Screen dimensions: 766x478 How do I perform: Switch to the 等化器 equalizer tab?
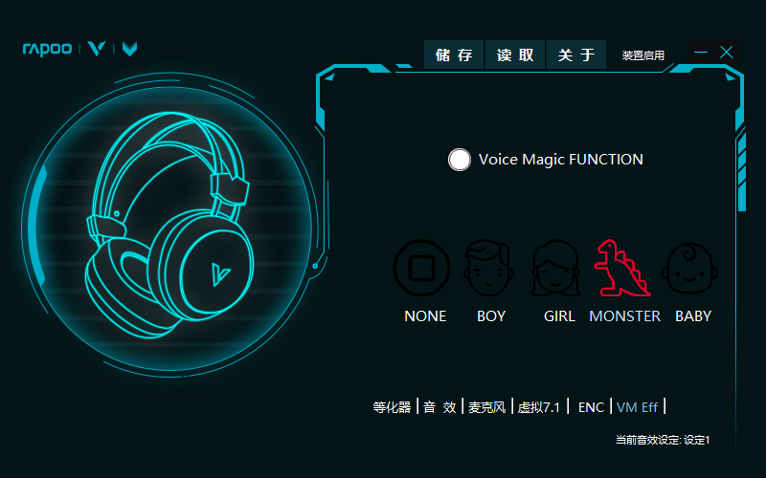tap(392, 407)
